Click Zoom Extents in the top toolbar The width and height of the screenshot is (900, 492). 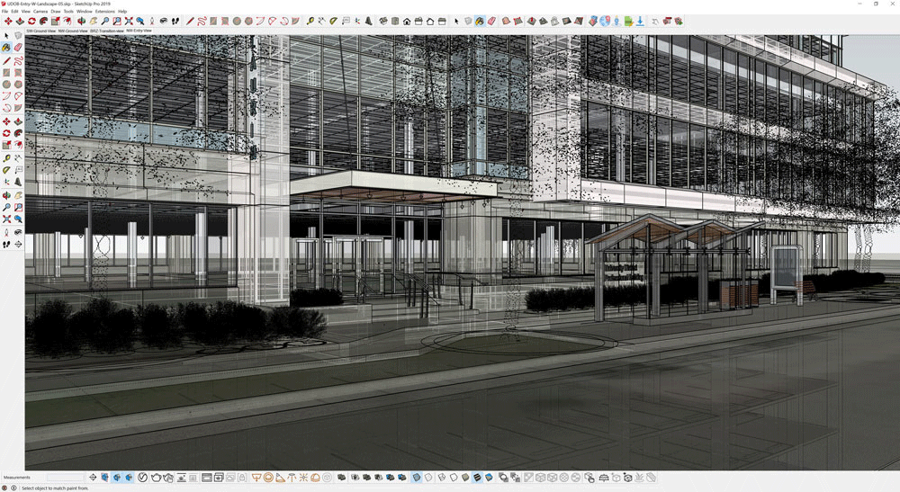pyautogui.click(x=129, y=22)
